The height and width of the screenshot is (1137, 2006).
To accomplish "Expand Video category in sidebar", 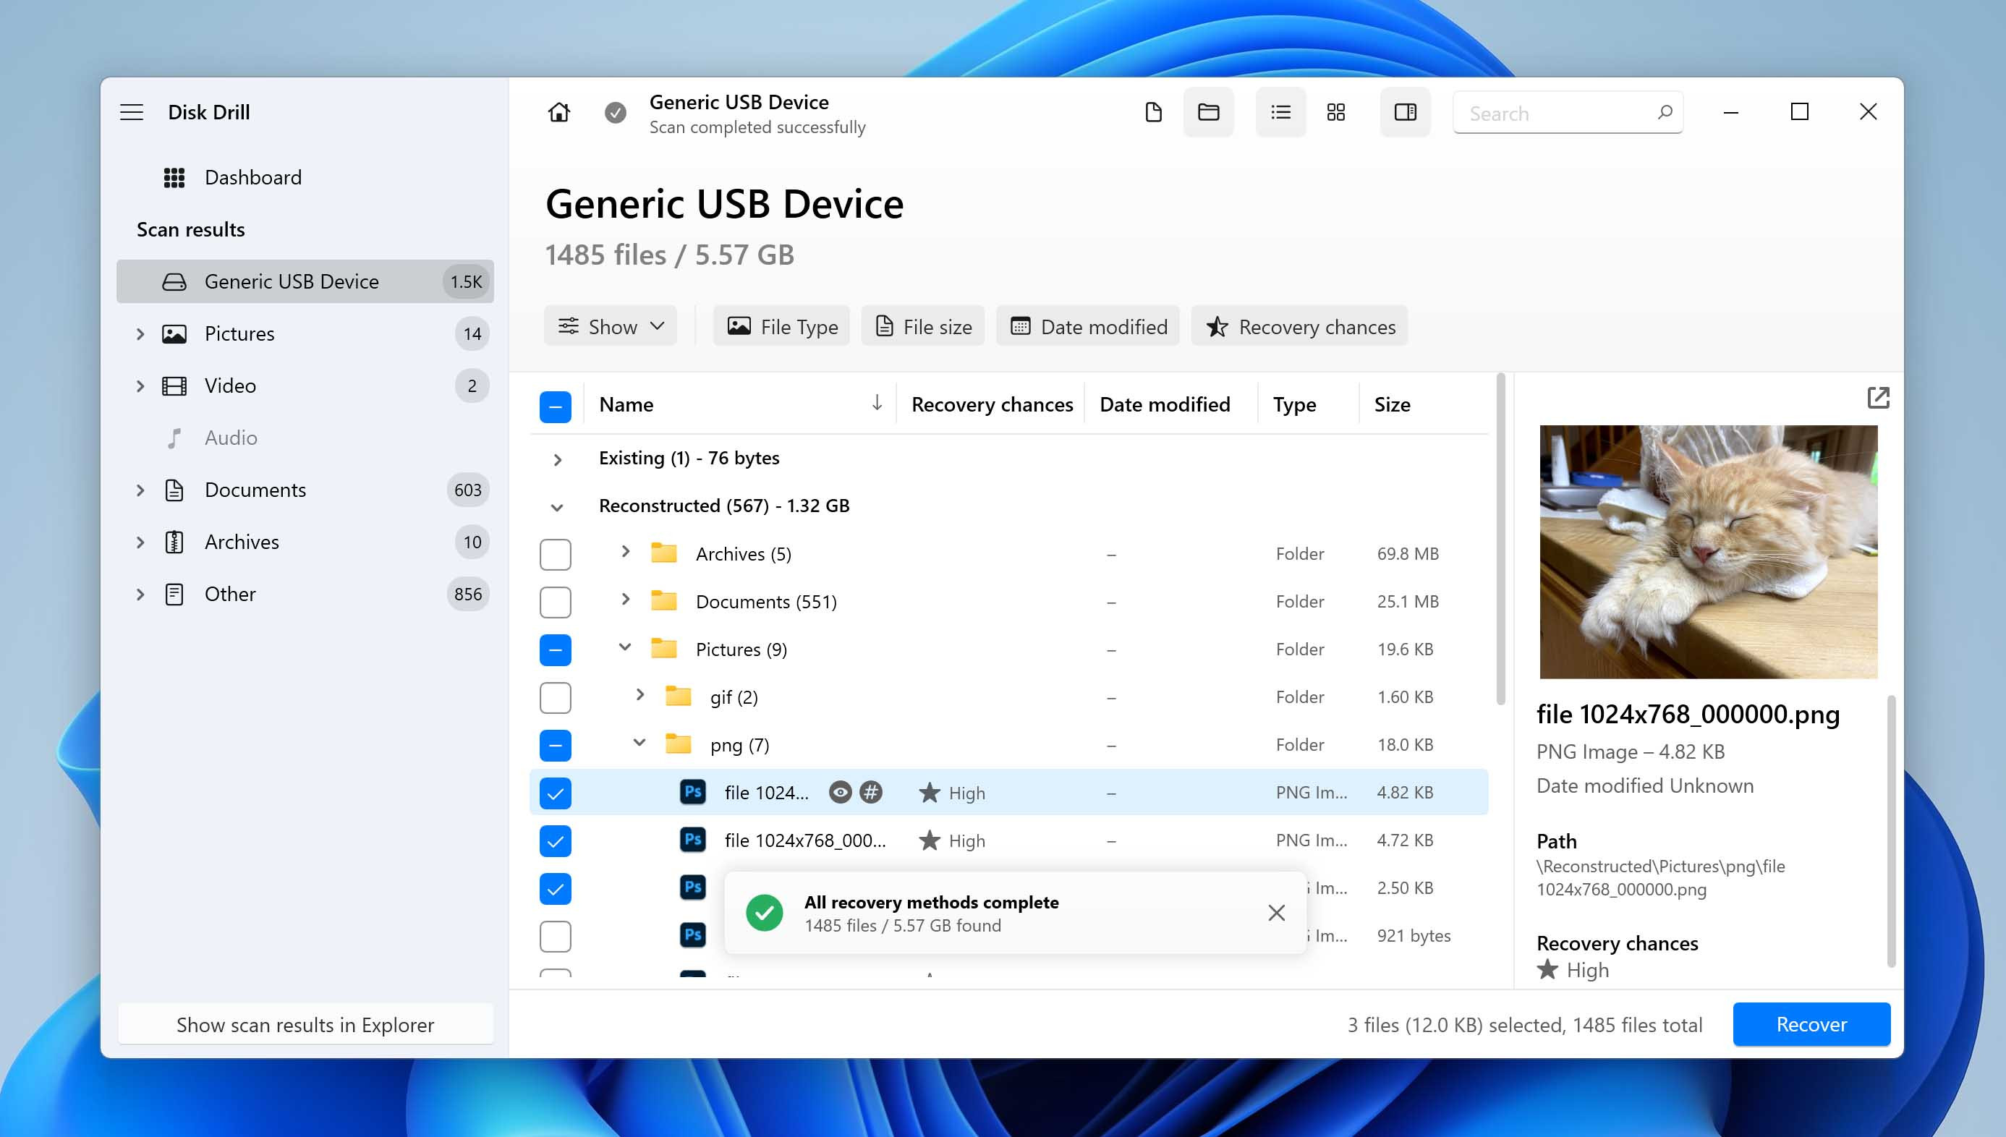I will pos(140,386).
